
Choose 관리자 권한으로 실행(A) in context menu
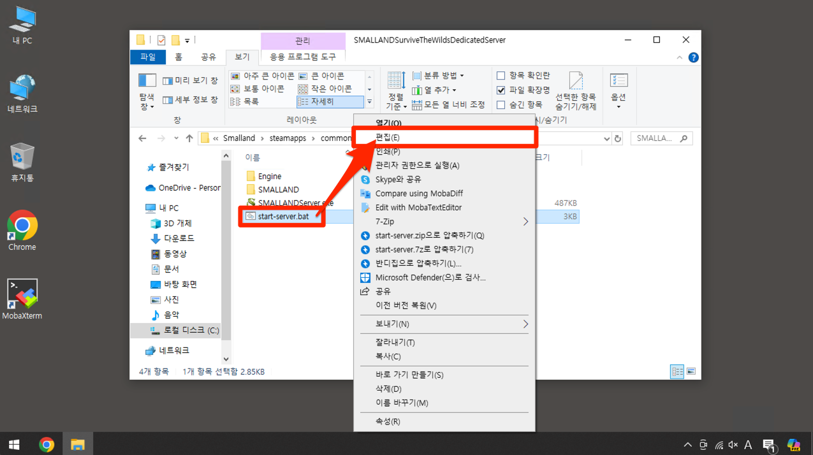coord(444,166)
